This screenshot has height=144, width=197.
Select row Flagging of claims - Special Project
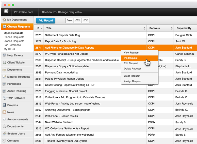pos(115,91)
